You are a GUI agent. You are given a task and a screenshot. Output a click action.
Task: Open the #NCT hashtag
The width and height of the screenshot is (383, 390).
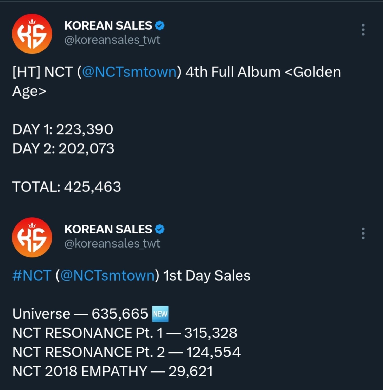(32, 276)
